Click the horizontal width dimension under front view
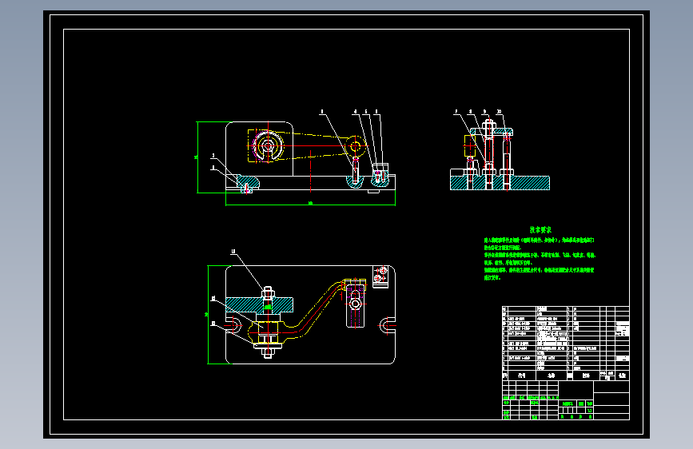Viewport: 693px width, 449px height. (310, 204)
